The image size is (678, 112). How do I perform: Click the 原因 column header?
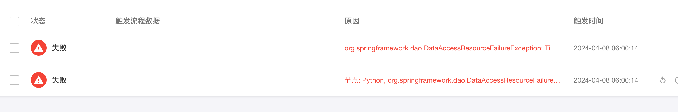pyautogui.click(x=352, y=21)
